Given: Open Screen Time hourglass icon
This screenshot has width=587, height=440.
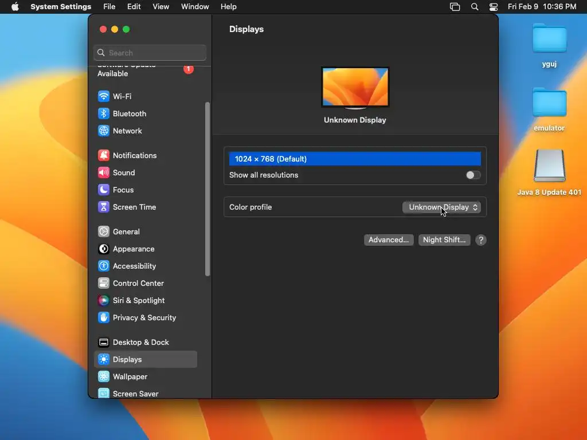Looking at the screenshot, I should [104, 207].
